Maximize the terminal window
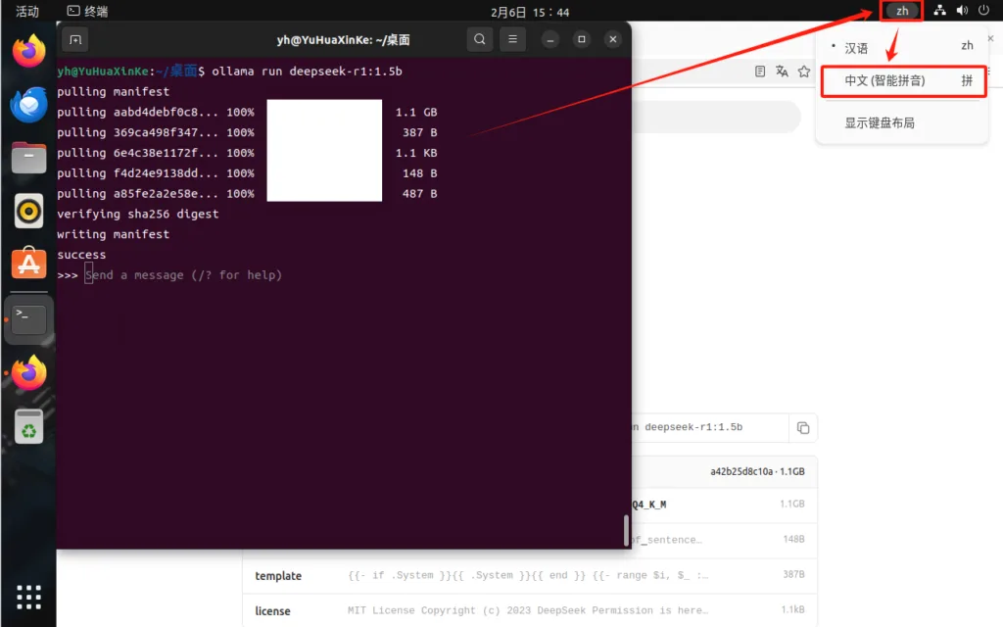Screen dimensions: 1003x627 pyautogui.click(x=582, y=39)
